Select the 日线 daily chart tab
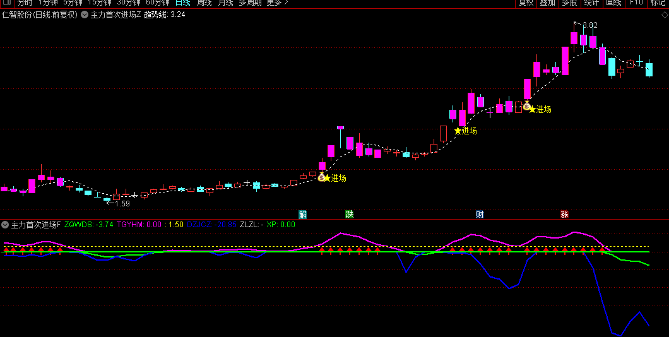The image size is (669, 337). [x=182, y=3]
